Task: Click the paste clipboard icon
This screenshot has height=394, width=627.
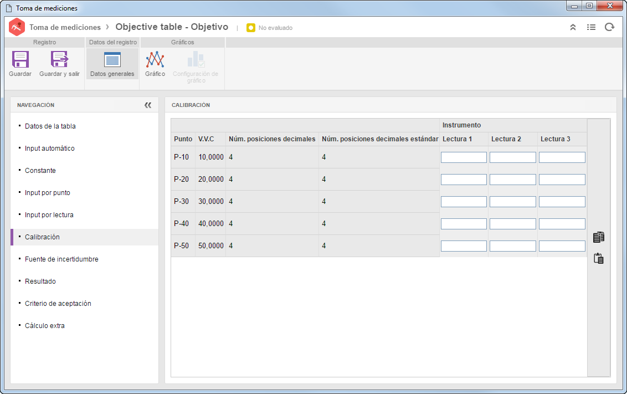Action: 599,258
